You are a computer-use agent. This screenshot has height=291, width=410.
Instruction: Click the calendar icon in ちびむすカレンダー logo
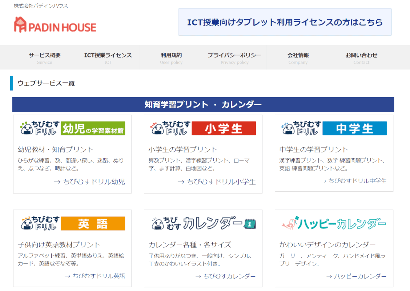(x=250, y=224)
